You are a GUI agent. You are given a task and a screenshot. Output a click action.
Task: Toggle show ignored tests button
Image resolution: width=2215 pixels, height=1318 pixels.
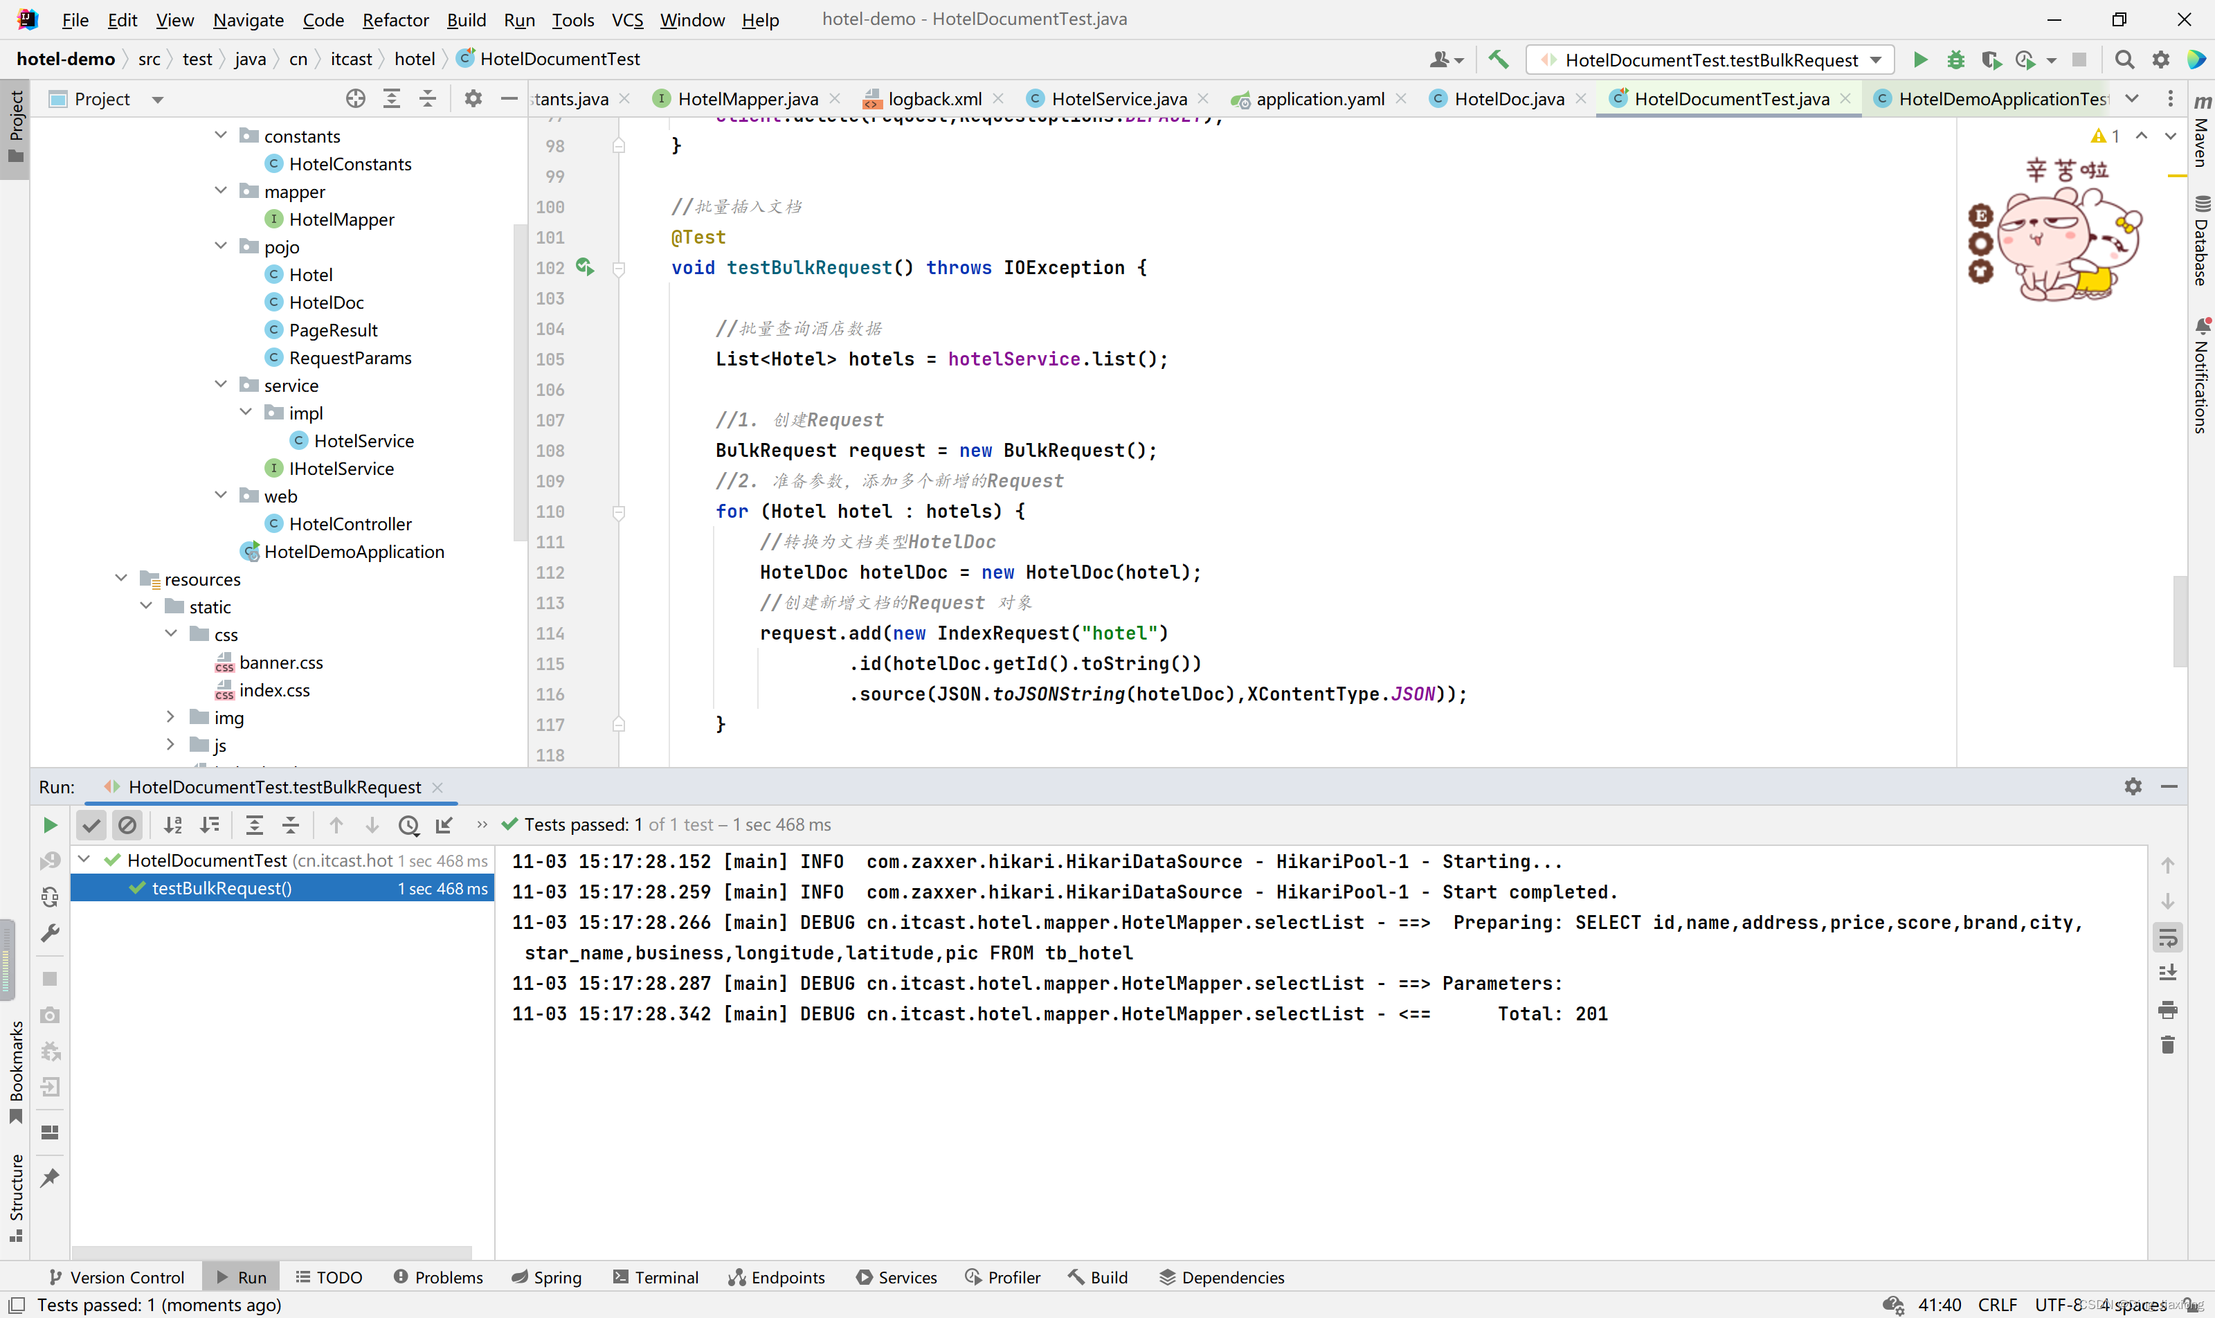[x=128, y=825]
